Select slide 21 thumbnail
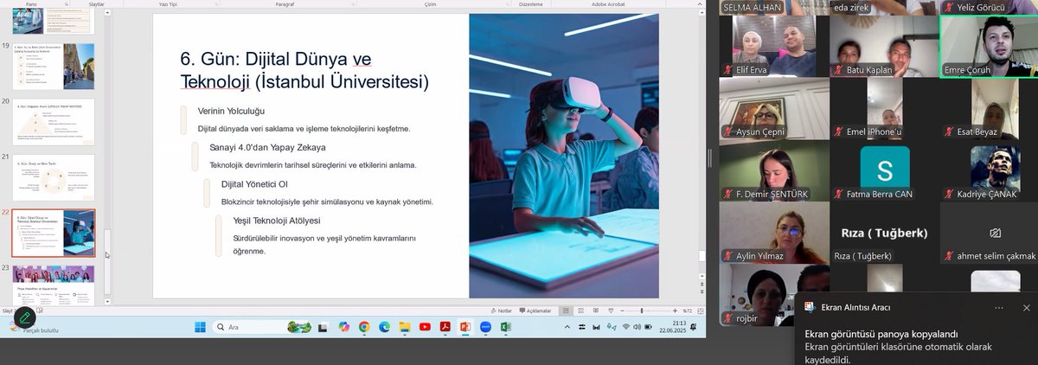 click(54, 178)
